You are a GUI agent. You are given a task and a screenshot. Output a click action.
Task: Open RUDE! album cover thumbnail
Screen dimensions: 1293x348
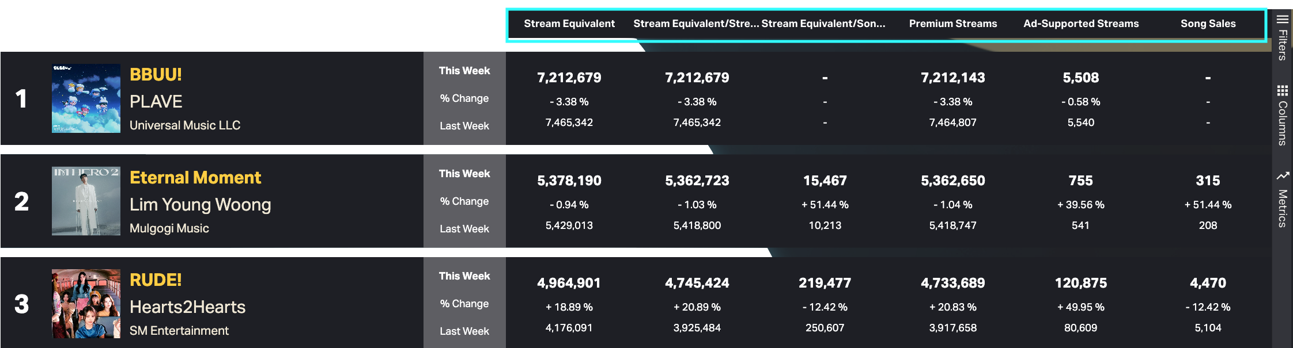point(86,304)
